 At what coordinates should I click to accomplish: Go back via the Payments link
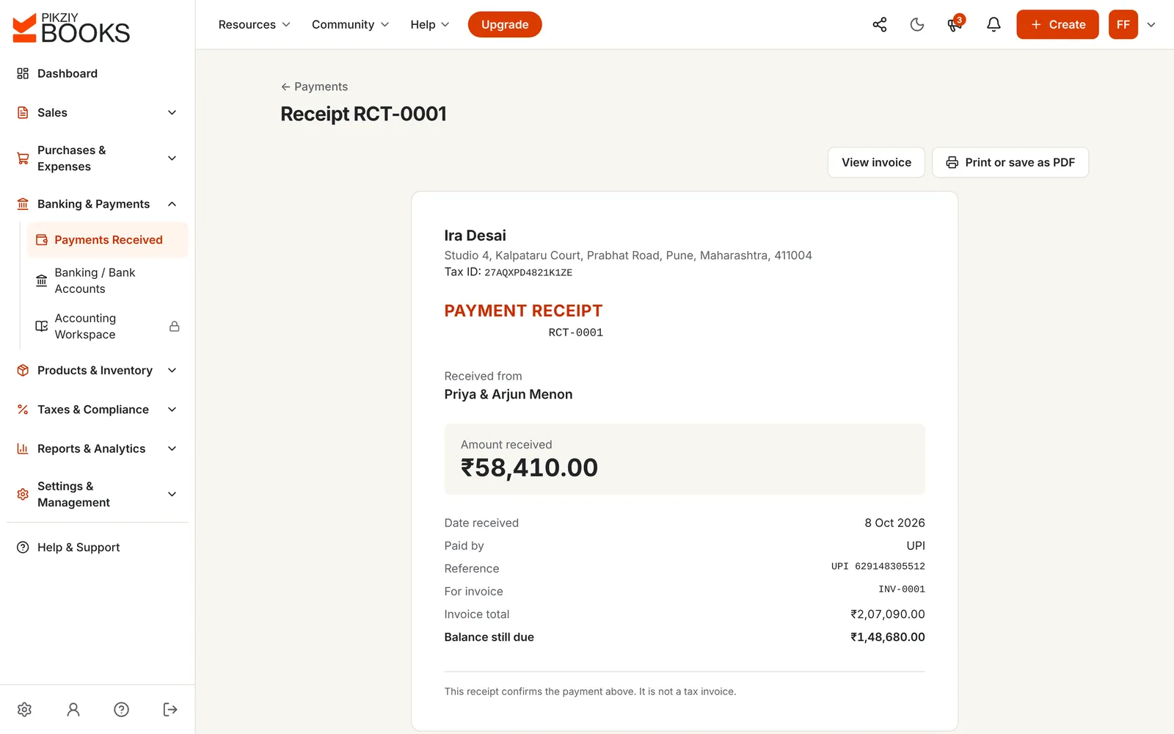pyautogui.click(x=314, y=87)
